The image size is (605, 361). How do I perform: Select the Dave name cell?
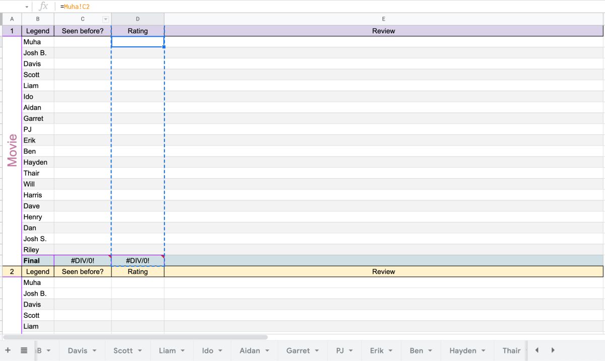coord(38,206)
